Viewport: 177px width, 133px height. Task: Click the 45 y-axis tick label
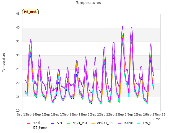pyautogui.click(x=18, y=14)
